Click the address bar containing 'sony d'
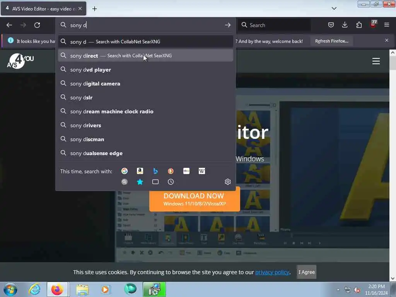The width and height of the screenshot is (396, 297). point(145,25)
